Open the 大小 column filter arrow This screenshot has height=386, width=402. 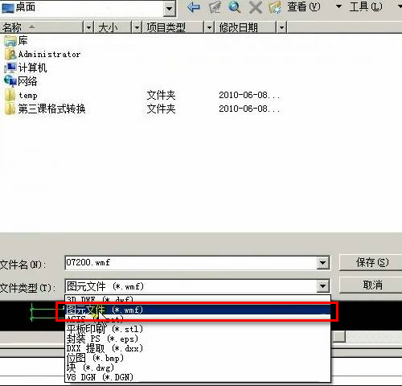tap(137, 27)
